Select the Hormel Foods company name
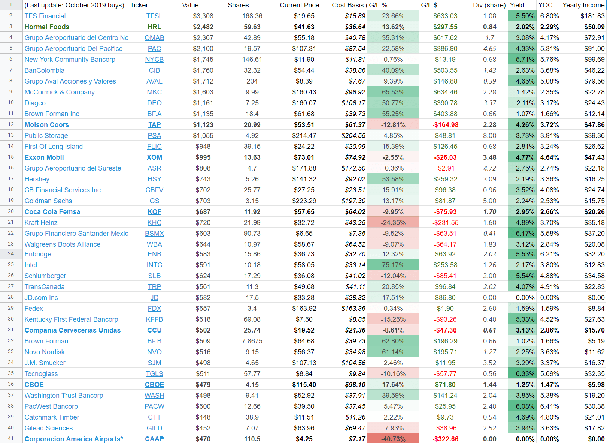 point(47,27)
